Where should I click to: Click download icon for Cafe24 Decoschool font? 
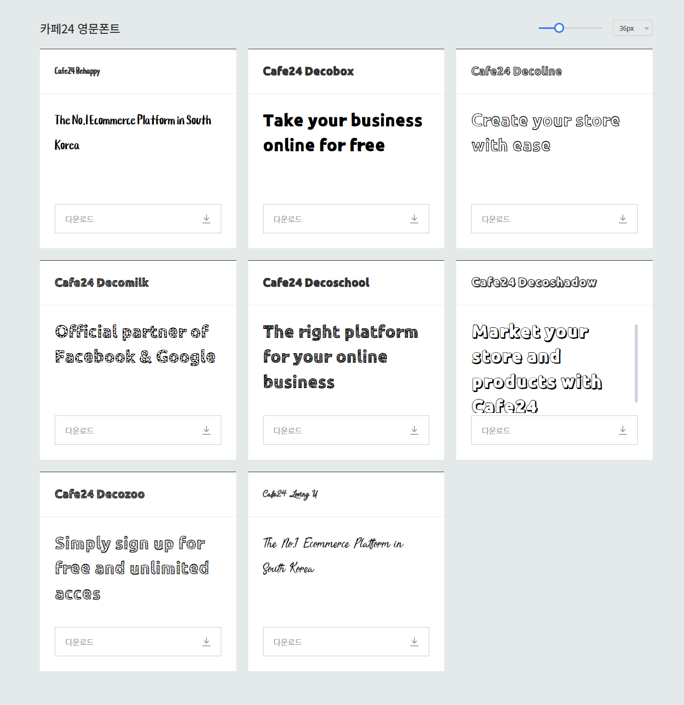414,430
